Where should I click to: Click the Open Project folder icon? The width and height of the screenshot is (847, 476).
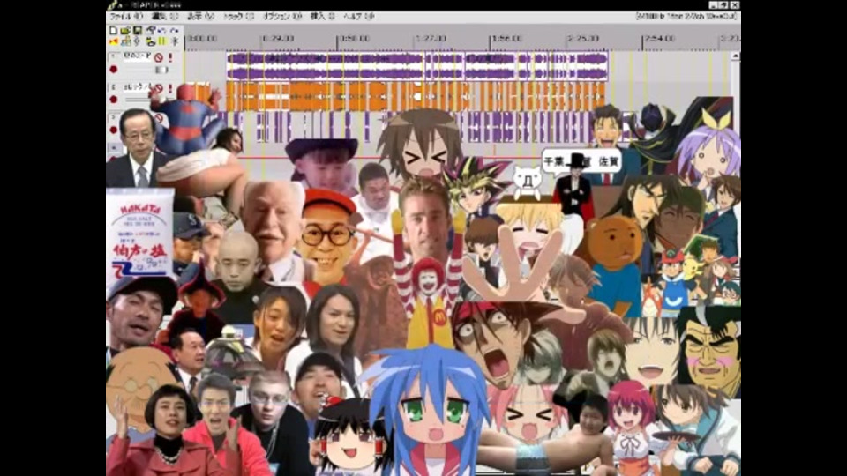pyautogui.click(x=125, y=31)
